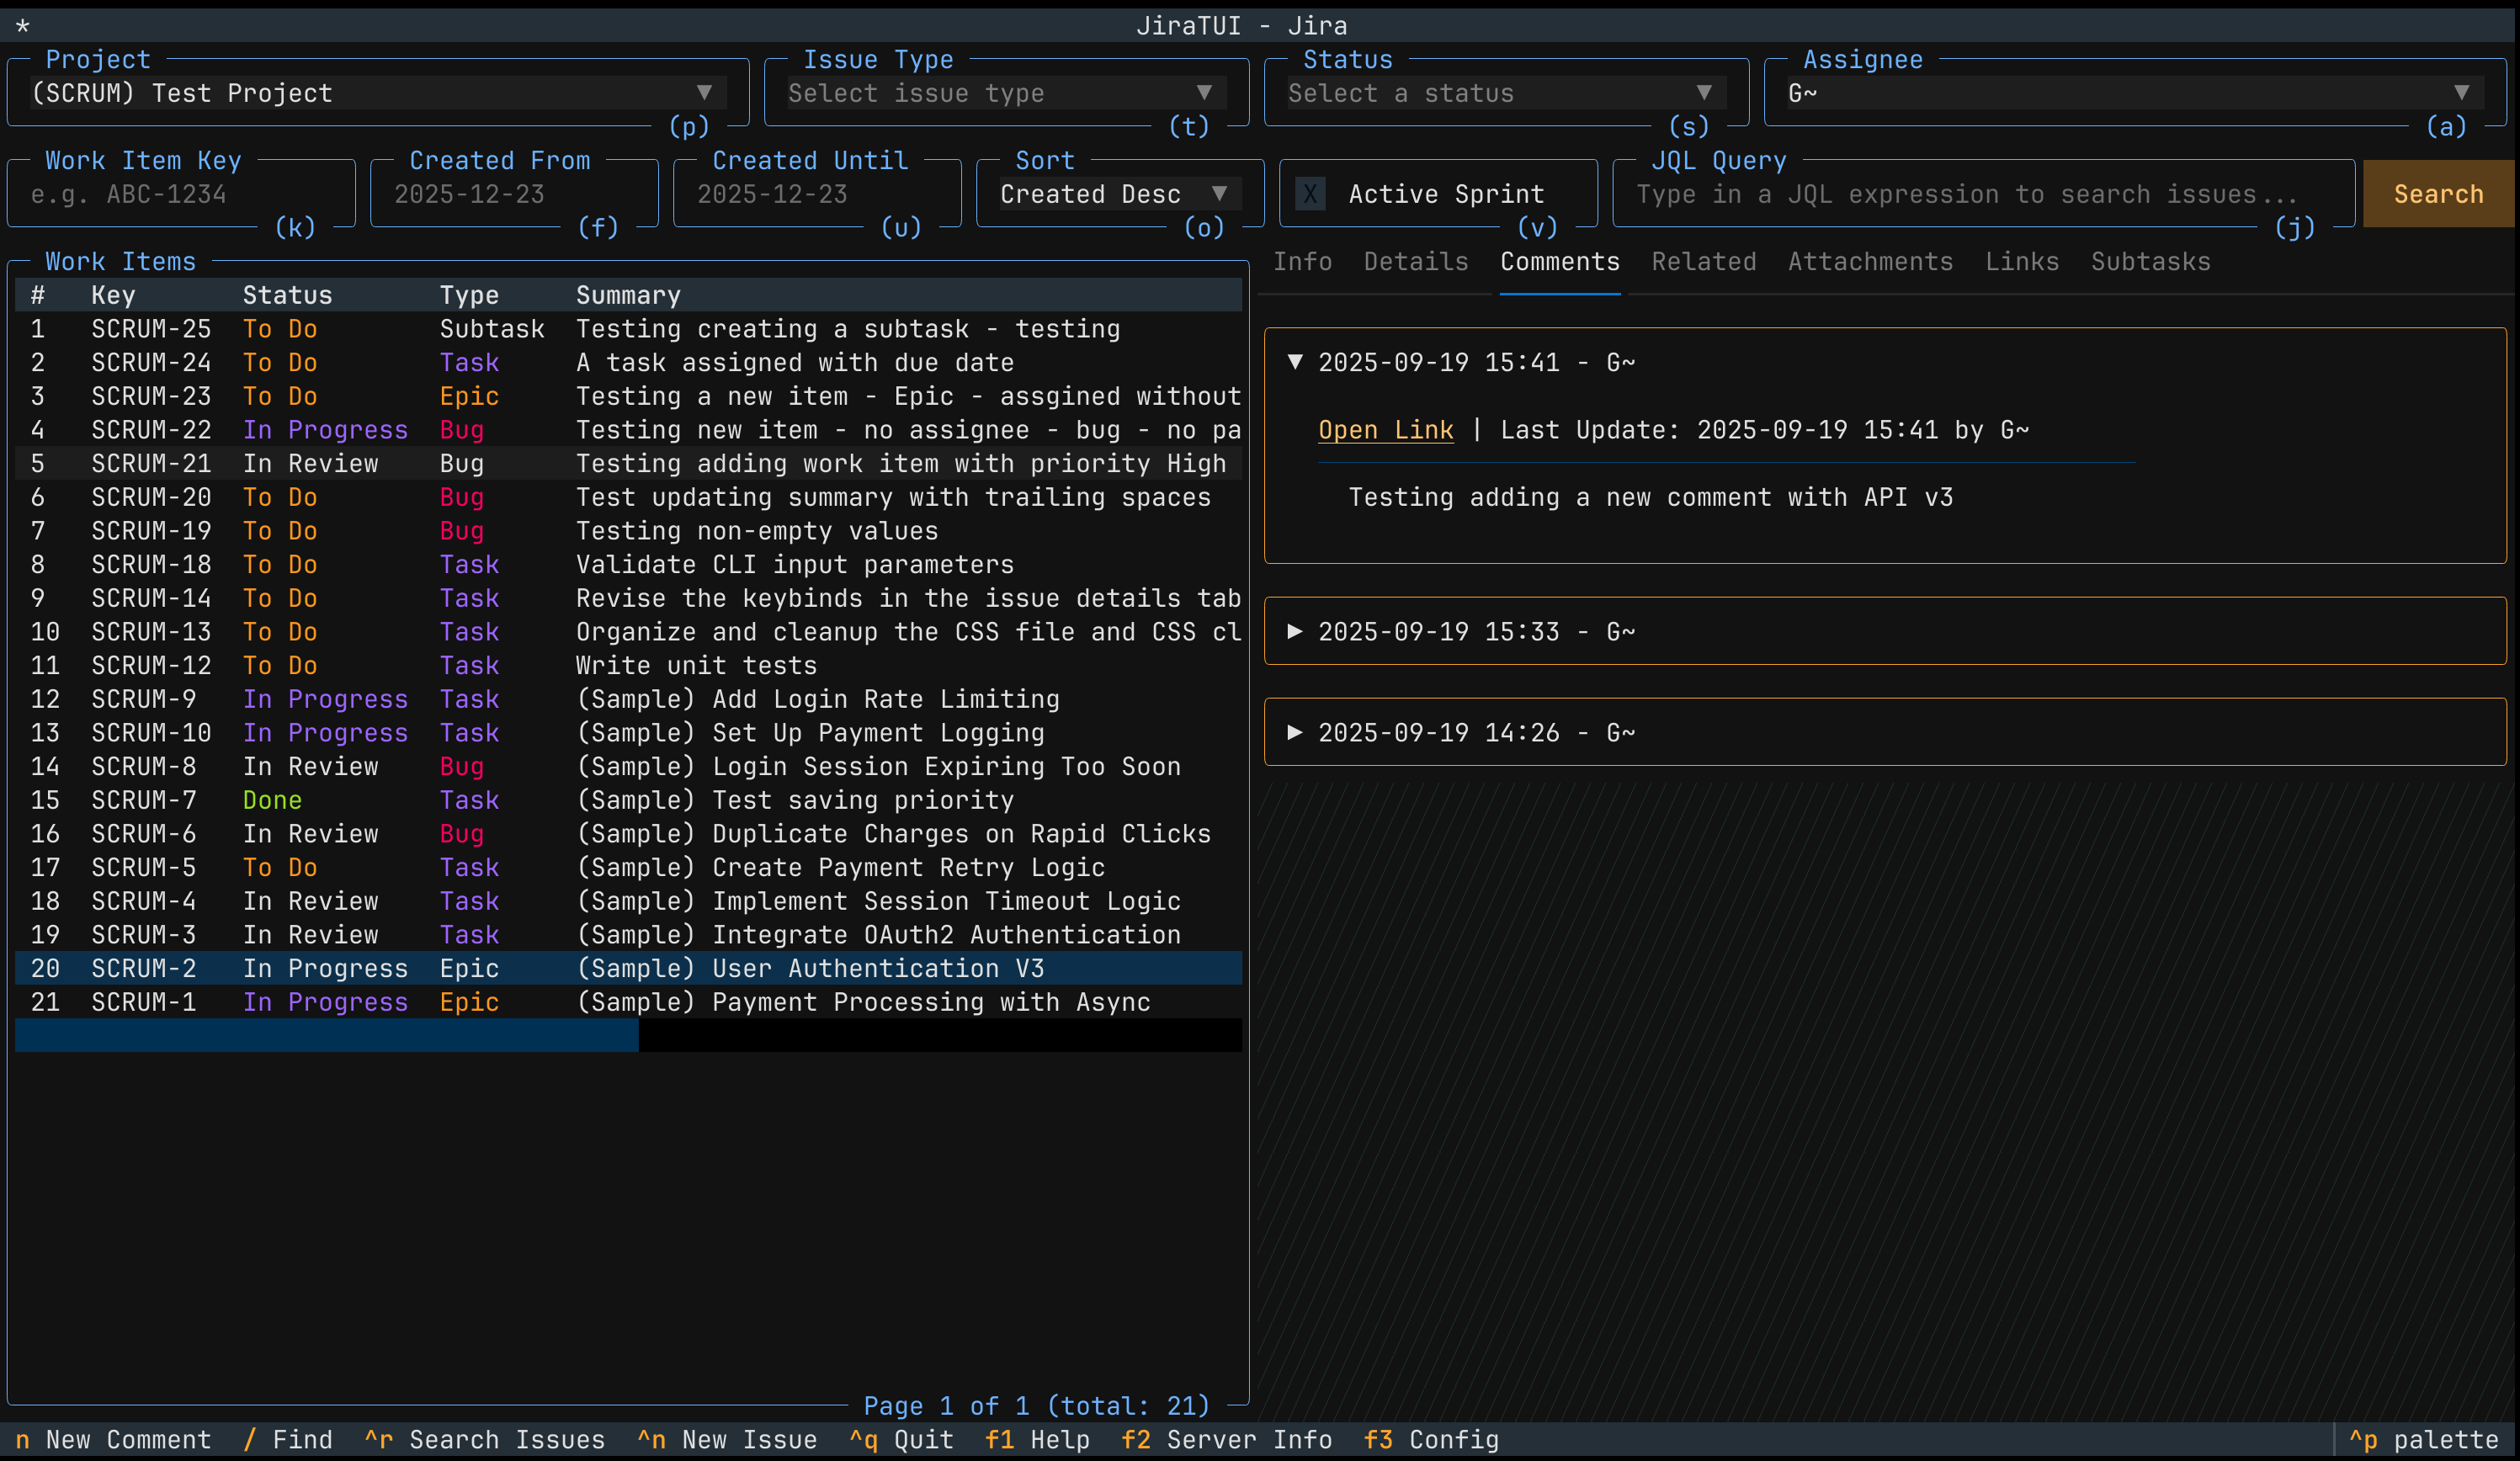Open the Issue Type dropdown
Image resolution: width=2520 pixels, height=1461 pixels.
coord(1006,93)
